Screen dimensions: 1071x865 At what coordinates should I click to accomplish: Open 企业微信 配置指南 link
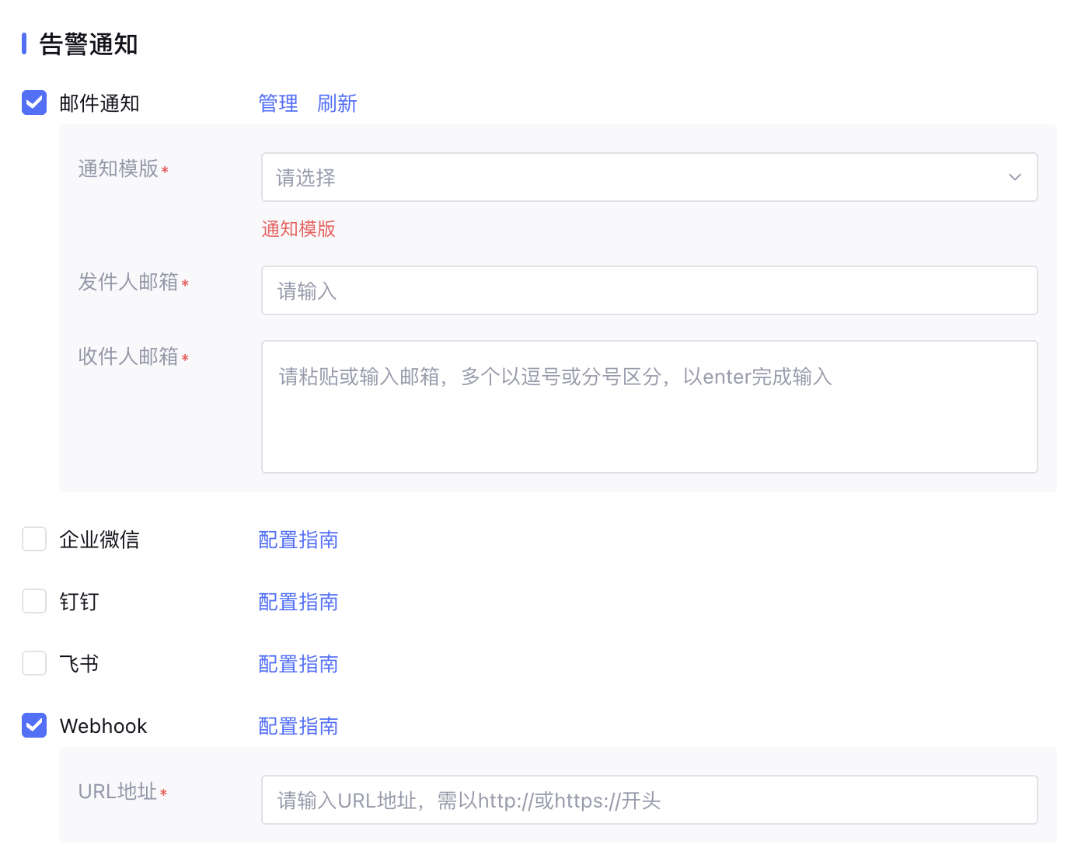[298, 540]
